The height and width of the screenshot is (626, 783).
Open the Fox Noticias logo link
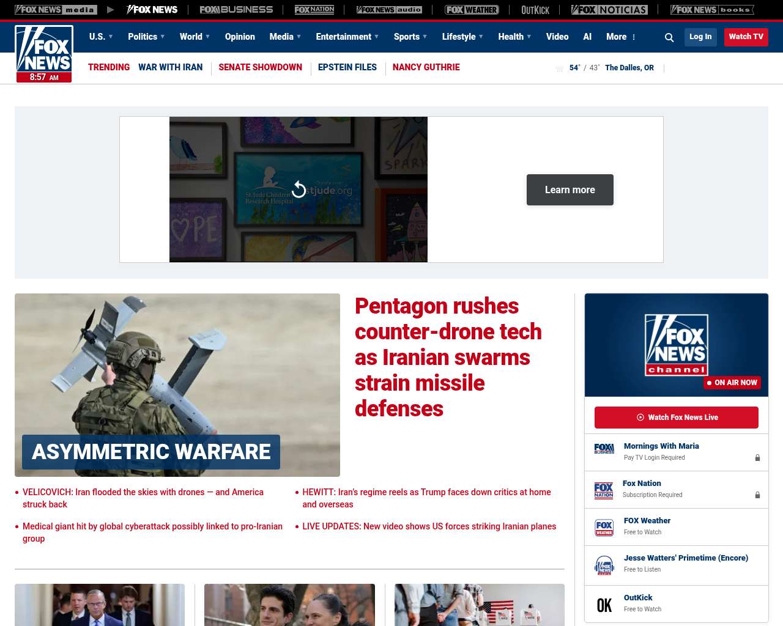point(609,10)
